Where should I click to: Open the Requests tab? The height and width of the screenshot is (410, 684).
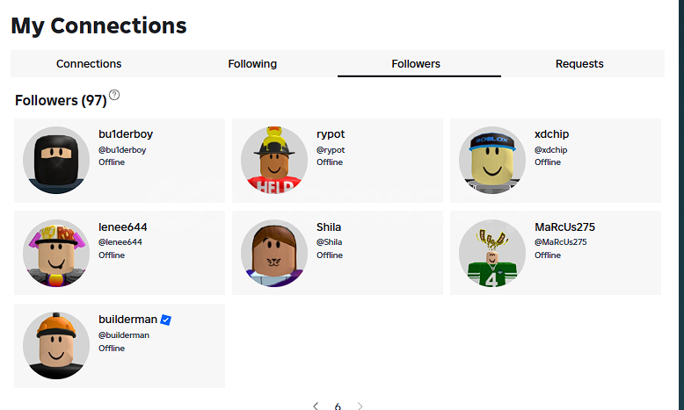(x=579, y=63)
